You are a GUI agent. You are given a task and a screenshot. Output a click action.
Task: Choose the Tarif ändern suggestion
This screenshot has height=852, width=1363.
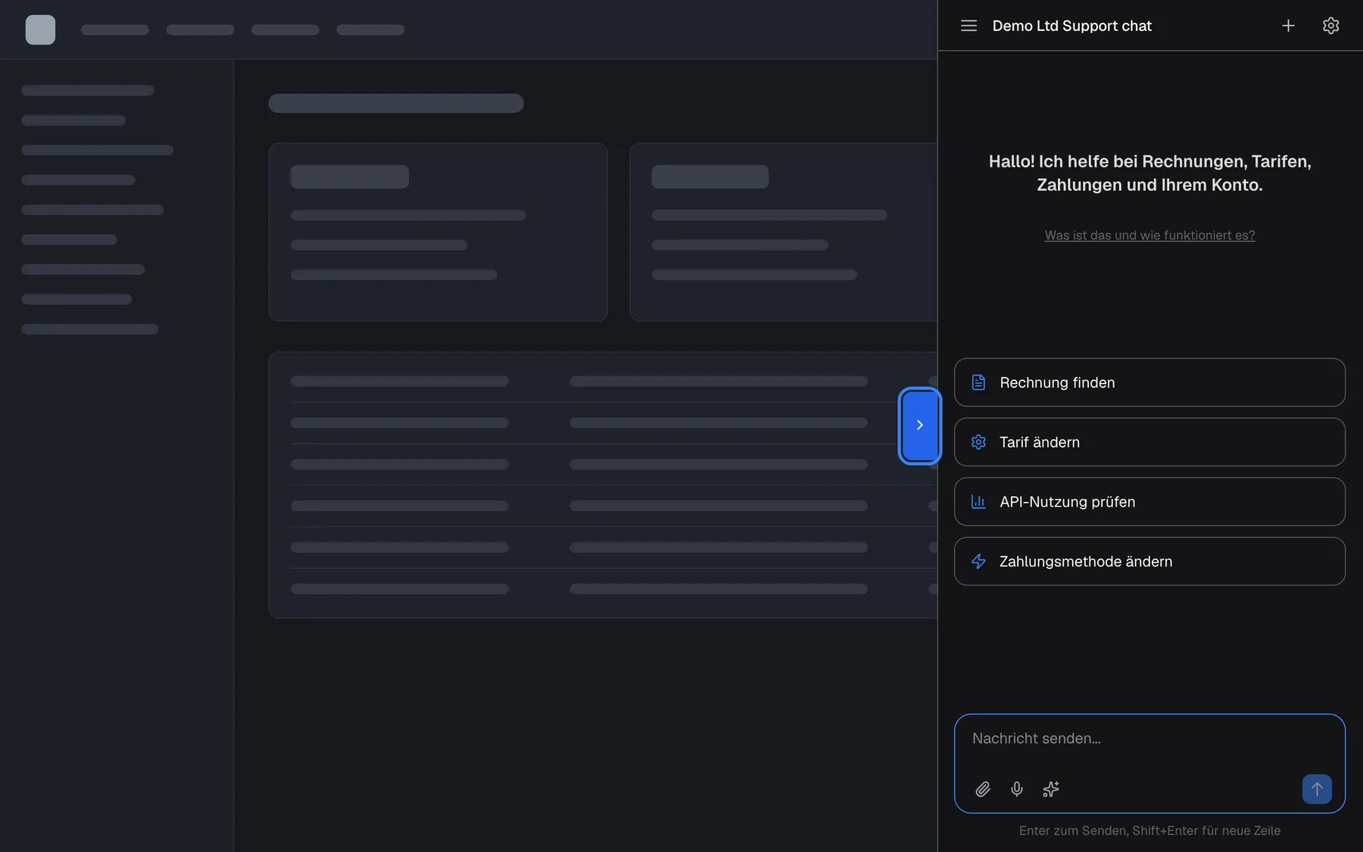click(x=1149, y=442)
